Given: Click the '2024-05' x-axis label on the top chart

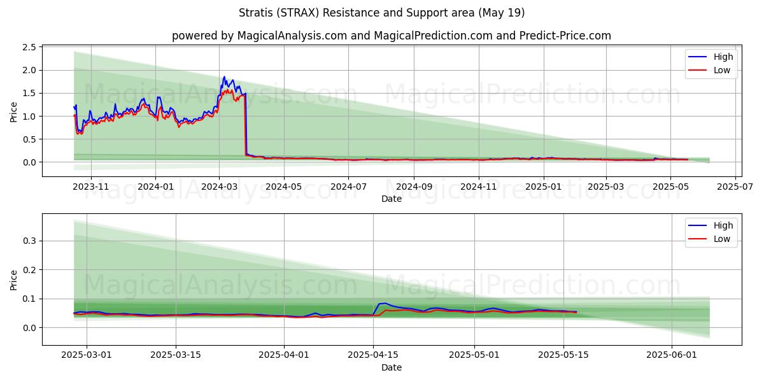Looking at the screenshot, I should 283,187.
